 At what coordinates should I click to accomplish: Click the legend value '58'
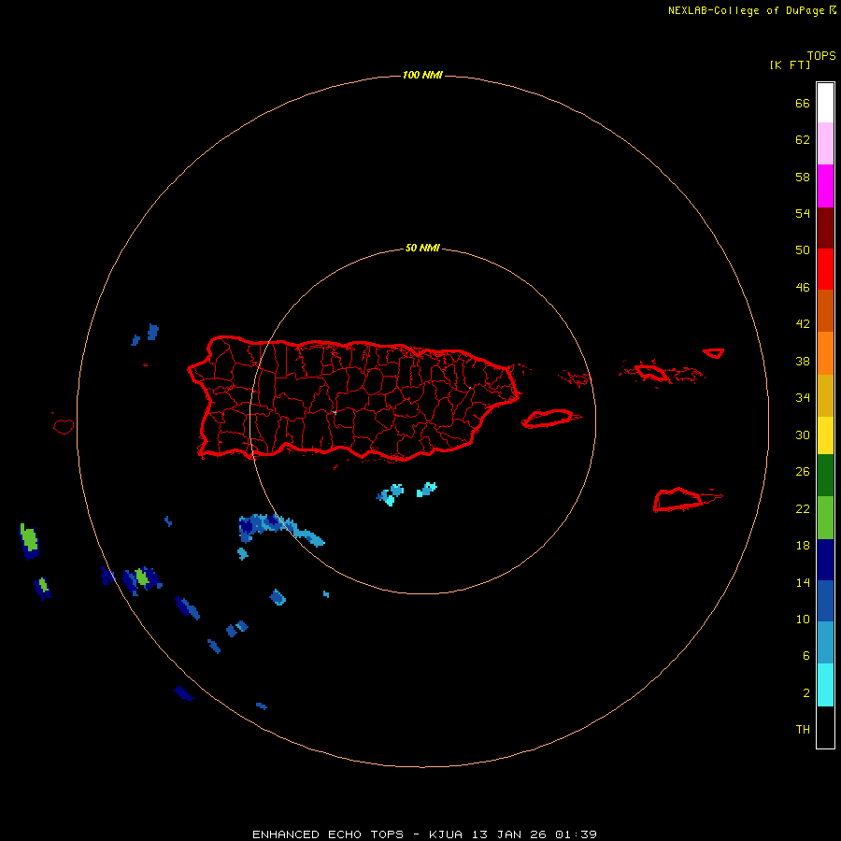click(x=803, y=177)
